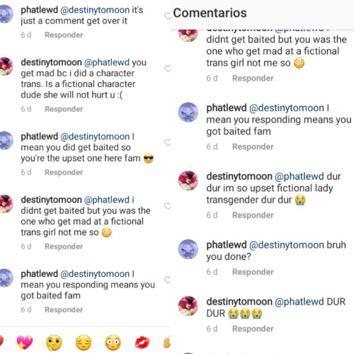
Task: Open destinytomoon avatar beside "DUR DUR" comment
Action: 188,306
